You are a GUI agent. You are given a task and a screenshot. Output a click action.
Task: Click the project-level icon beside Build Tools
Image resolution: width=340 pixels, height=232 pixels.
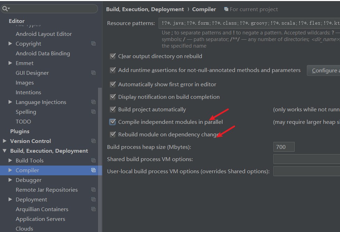point(93,160)
